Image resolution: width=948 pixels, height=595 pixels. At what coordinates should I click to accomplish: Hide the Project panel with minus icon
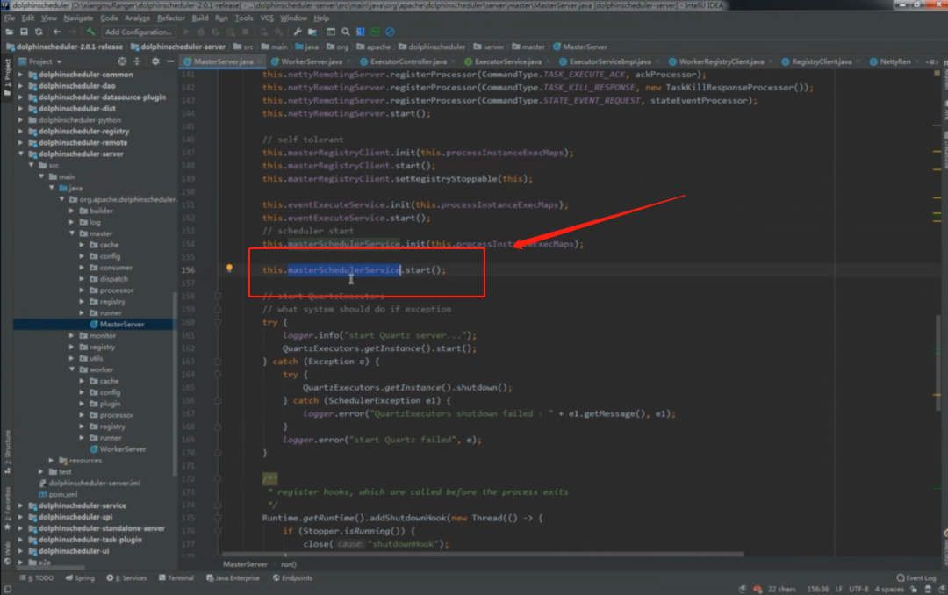point(170,61)
